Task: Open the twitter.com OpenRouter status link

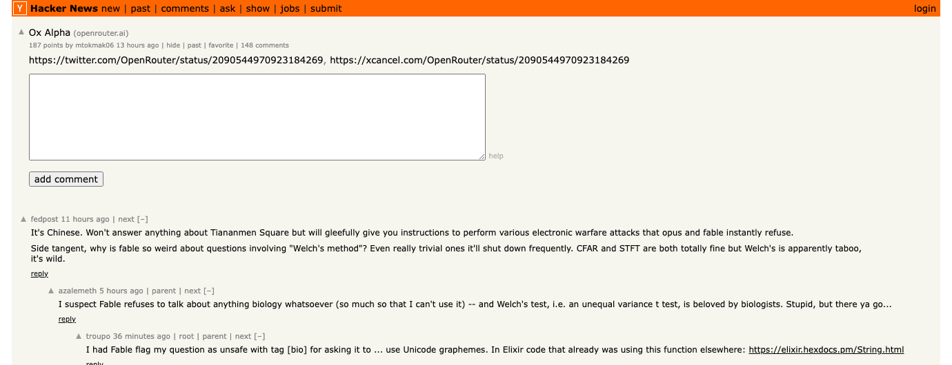Action: point(176,60)
